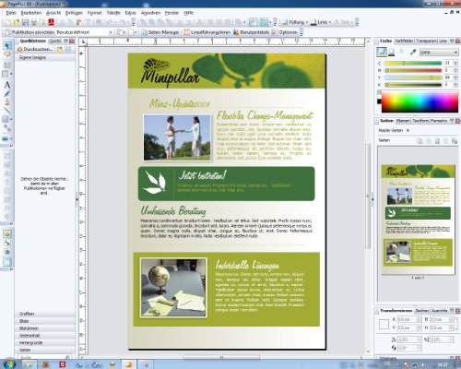Expand the Master-Seiten arrow
This screenshot has height=369, width=461.
click(408, 130)
